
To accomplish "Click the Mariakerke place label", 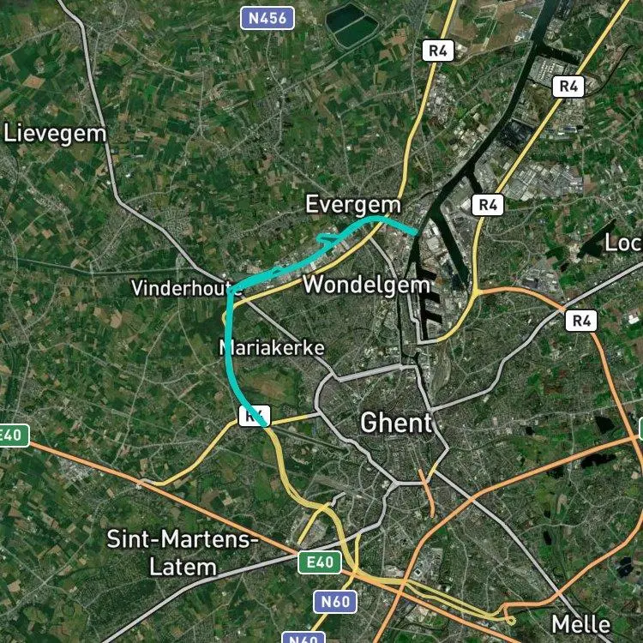I will point(272,348).
